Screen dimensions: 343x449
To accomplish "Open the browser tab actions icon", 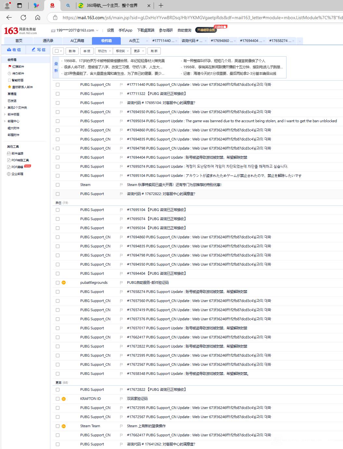I will 19,5.
